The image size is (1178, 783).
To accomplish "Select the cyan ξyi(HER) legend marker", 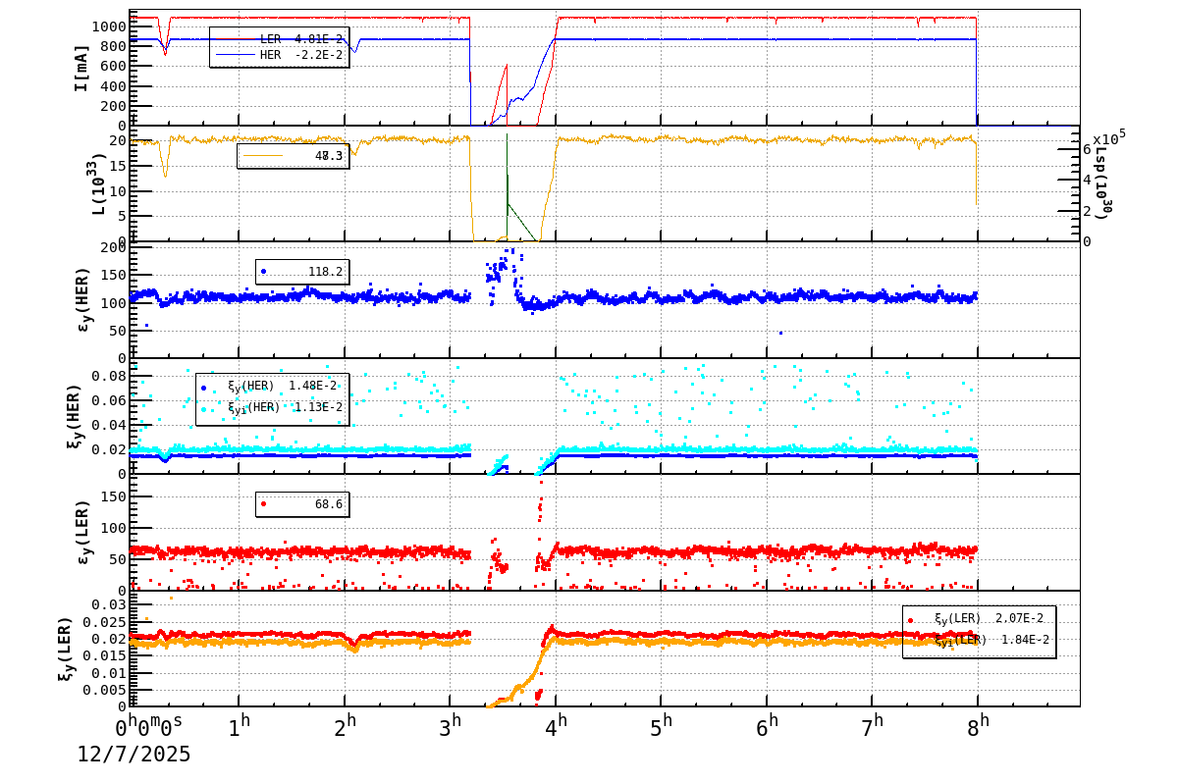I will click(x=203, y=409).
